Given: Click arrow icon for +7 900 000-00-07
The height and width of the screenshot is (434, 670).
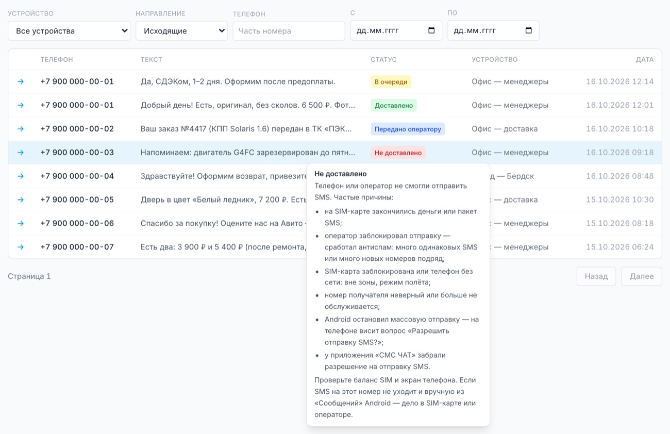Looking at the screenshot, I should pyautogui.click(x=21, y=247).
